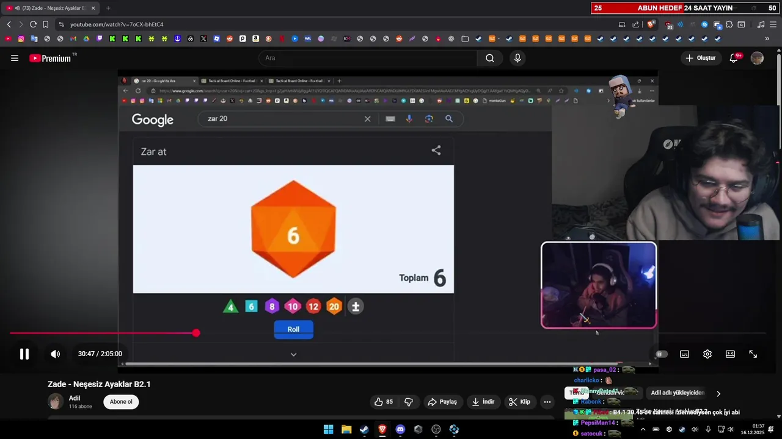The width and height of the screenshot is (782, 439).
Task: Open the Adil channel name link
Action: pos(75,398)
